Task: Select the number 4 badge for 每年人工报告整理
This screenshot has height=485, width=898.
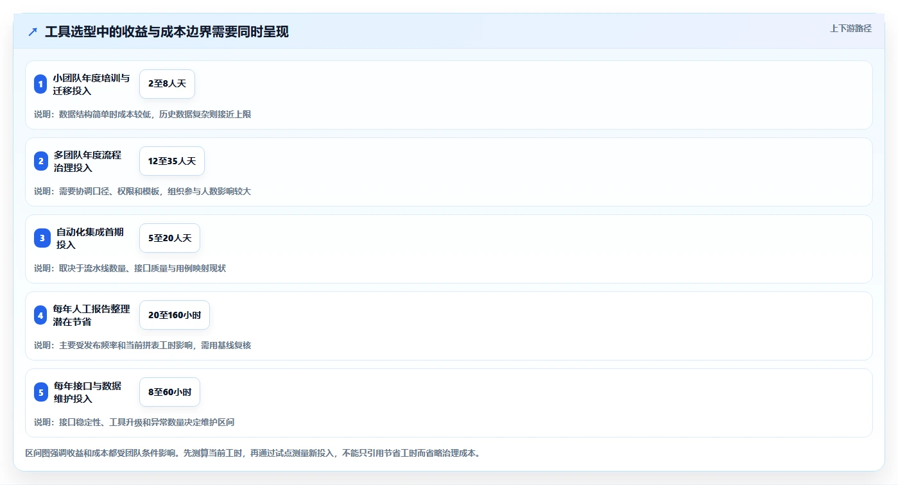Action: coord(40,315)
